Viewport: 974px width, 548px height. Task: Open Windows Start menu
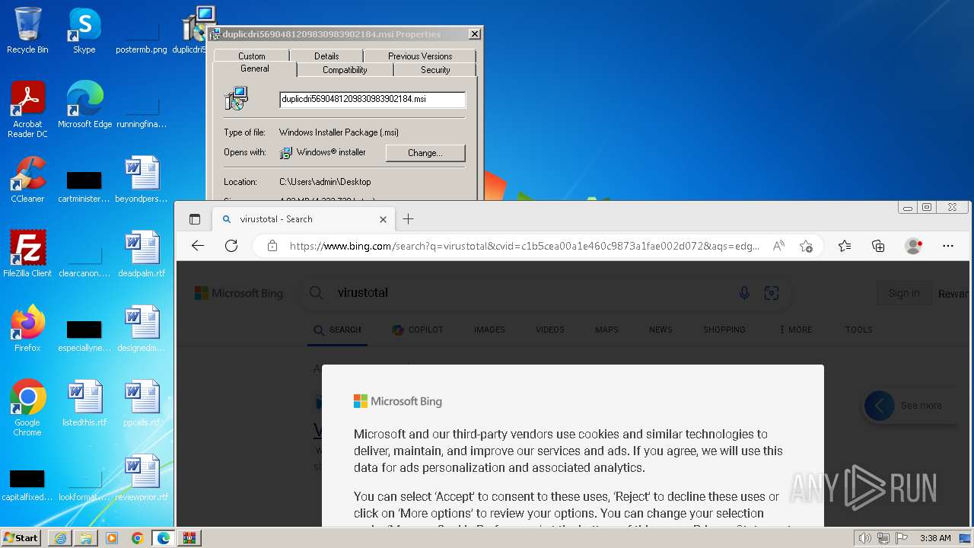[x=21, y=538]
